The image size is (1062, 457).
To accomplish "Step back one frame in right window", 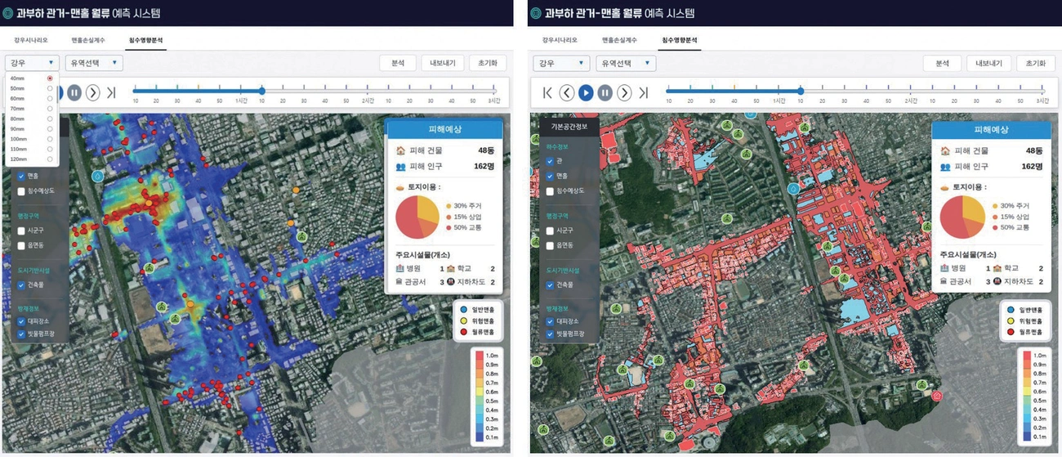I will click(567, 92).
